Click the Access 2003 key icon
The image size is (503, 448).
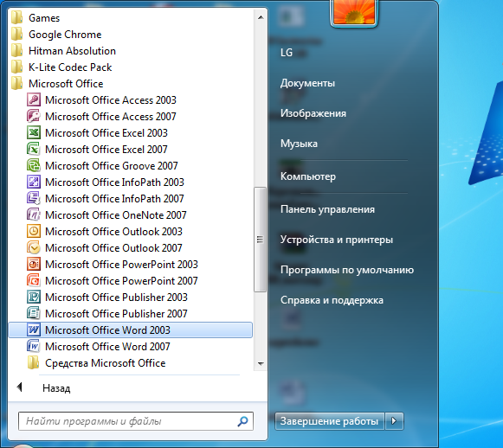[34, 100]
